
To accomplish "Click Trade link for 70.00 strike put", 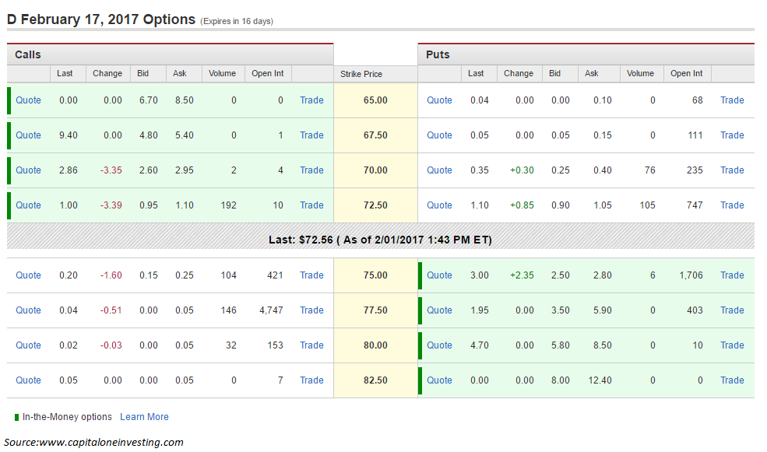I will [x=732, y=170].
